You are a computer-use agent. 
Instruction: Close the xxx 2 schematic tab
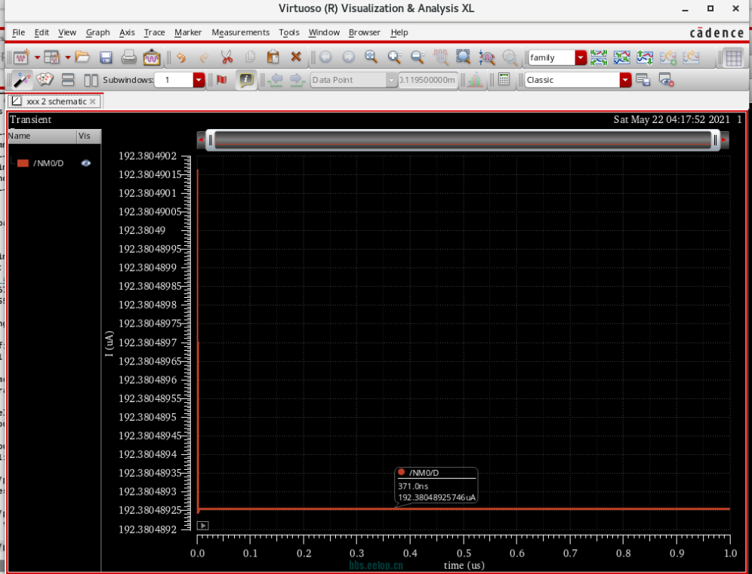(x=93, y=102)
